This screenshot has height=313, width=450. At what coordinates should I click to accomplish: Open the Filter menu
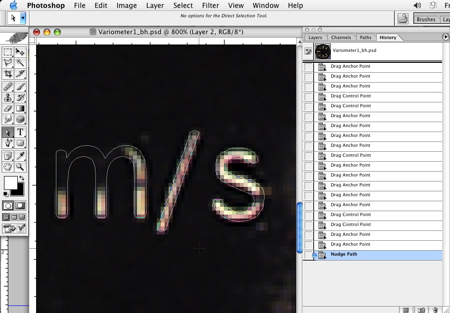211,5
